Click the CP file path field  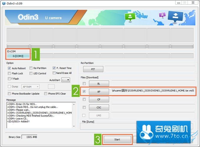tap(153, 99)
